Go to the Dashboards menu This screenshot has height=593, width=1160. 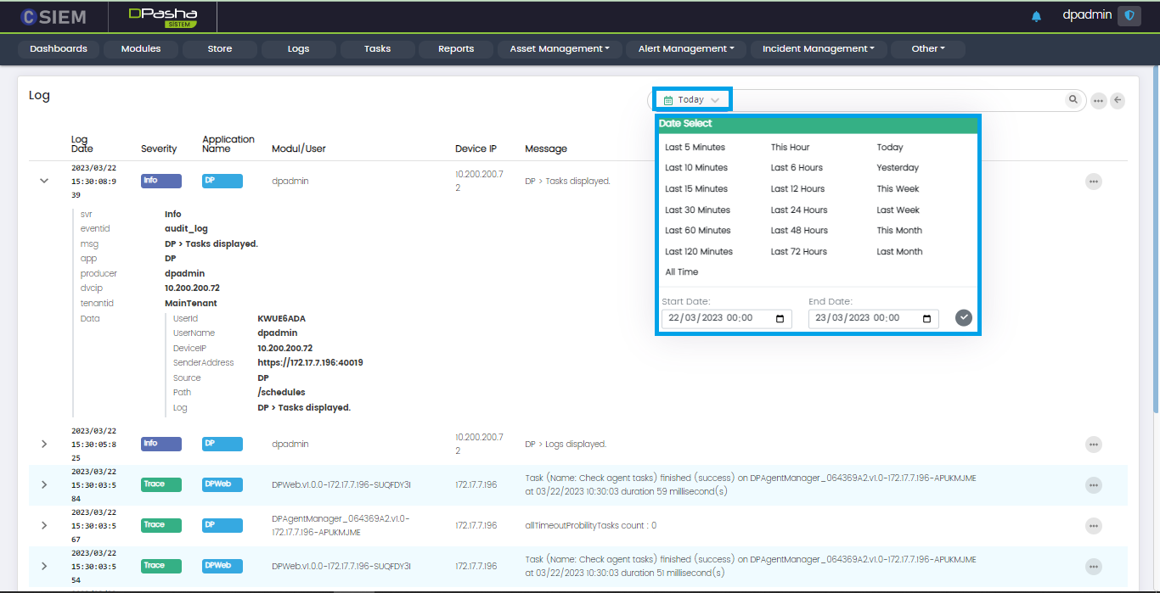point(59,49)
